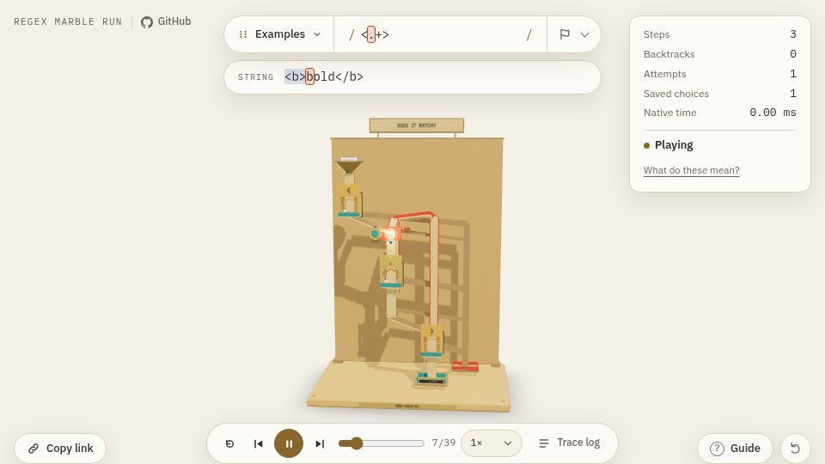Click the glowing marble on the track

pos(390,234)
